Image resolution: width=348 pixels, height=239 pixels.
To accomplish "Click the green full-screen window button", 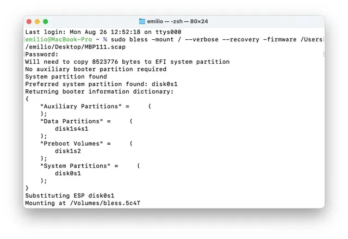I will coord(46,22).
